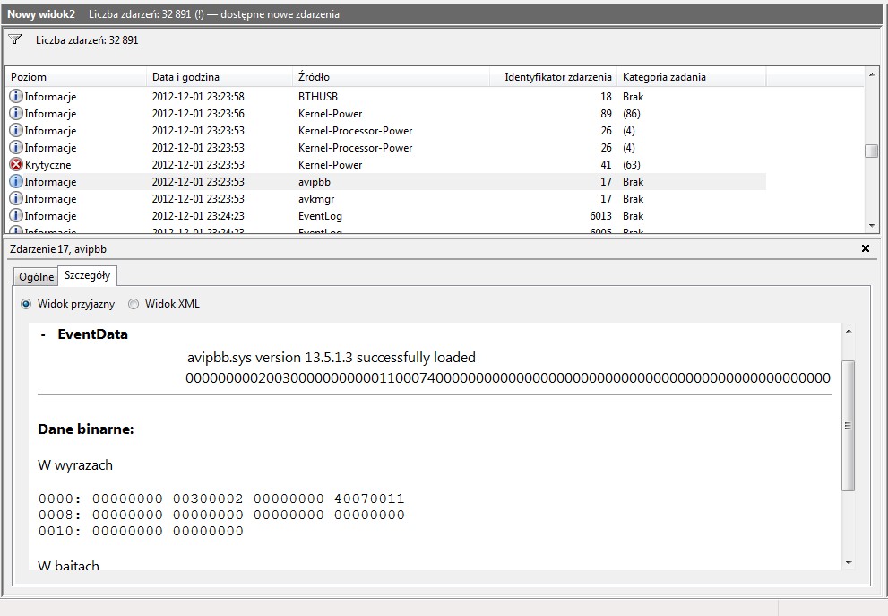Click category (86) cell
The image size is (888, 616).
632,113
